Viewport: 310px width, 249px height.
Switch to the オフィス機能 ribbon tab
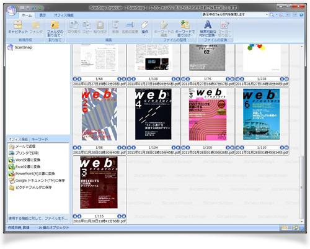[63, 16]
